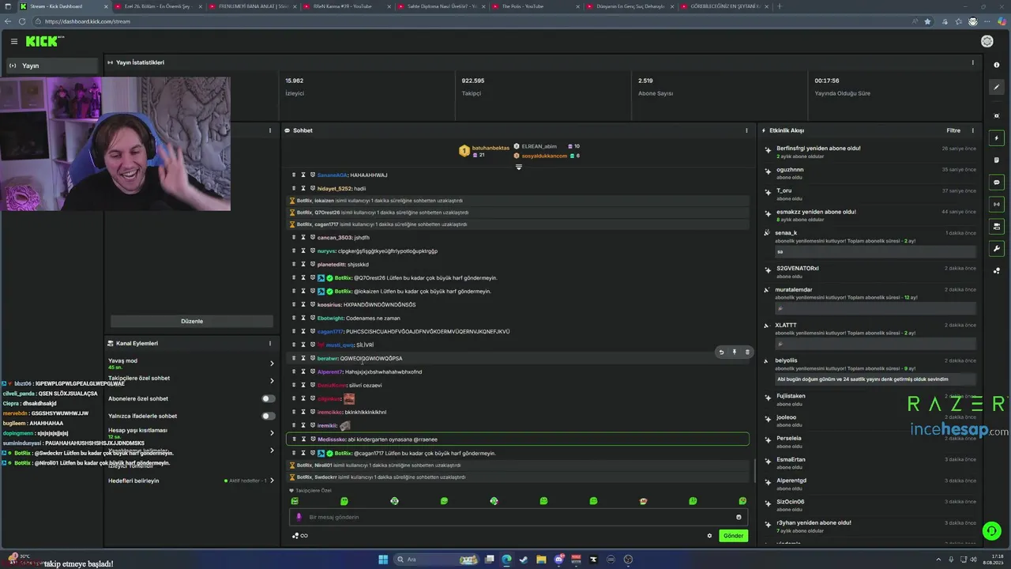Open the hamburger menu beside the Kick logo
The height and width of the screenshot is (569, 1011).
click(13, 41)
